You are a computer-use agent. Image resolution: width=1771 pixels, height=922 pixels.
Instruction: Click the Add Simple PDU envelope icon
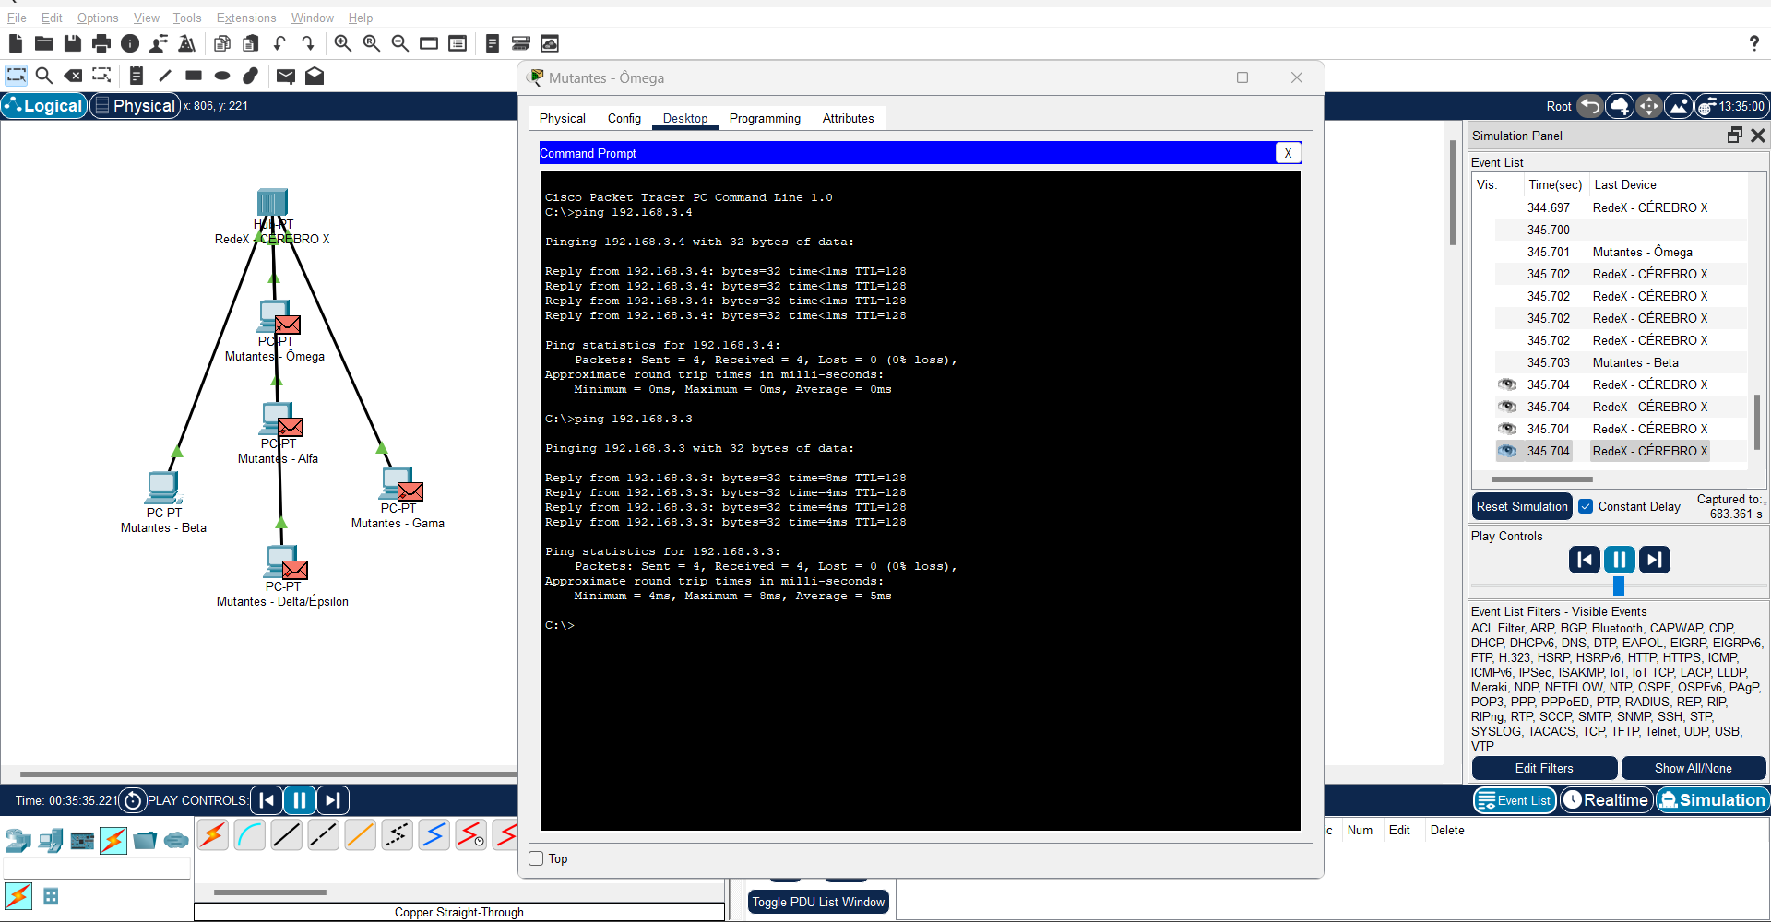286,76
